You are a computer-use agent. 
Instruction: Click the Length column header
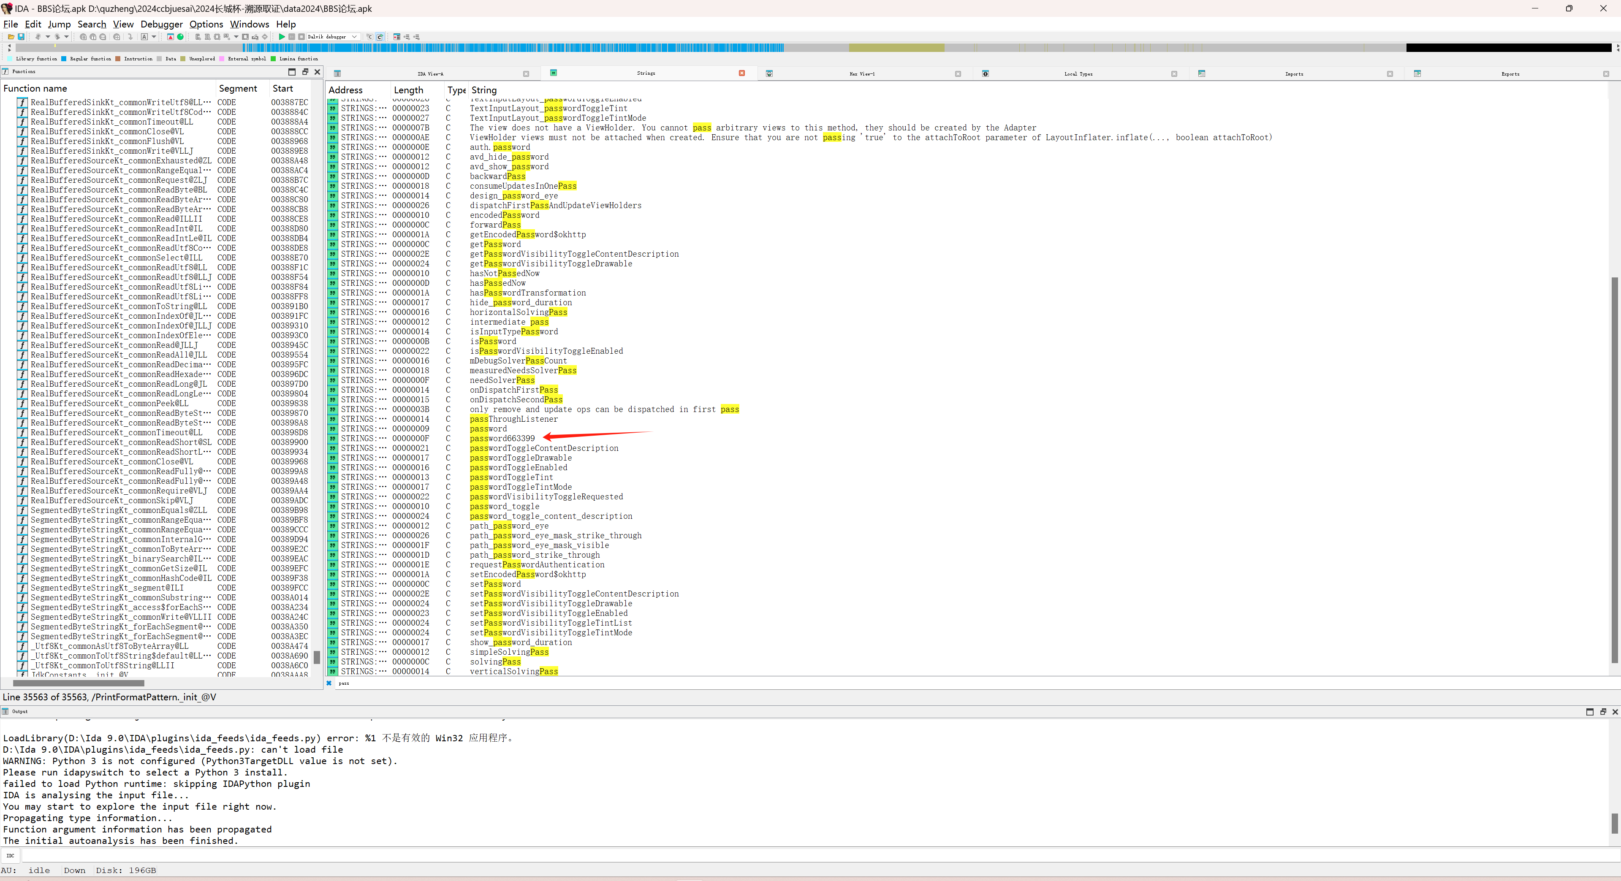coord(408,90)
